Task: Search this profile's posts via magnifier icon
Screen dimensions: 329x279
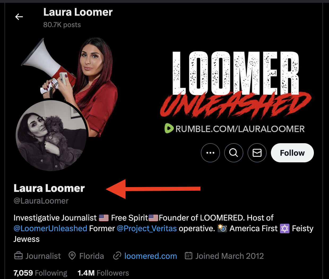Action: 234,153
